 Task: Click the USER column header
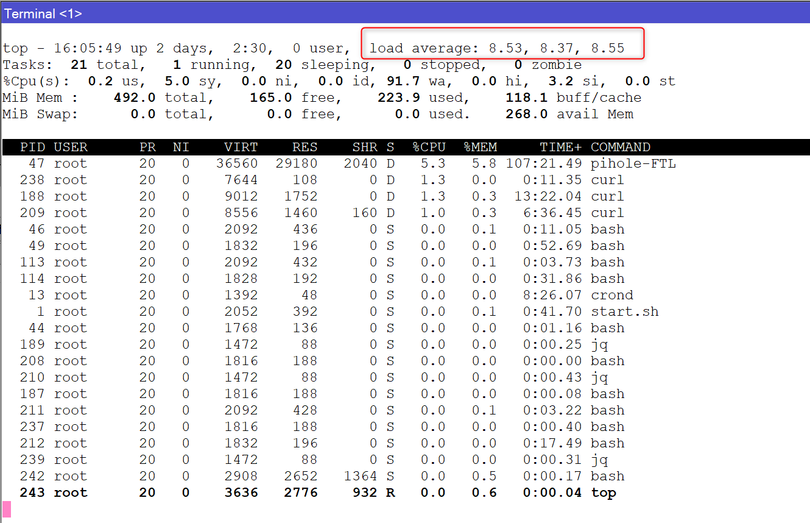pos(71,147)
